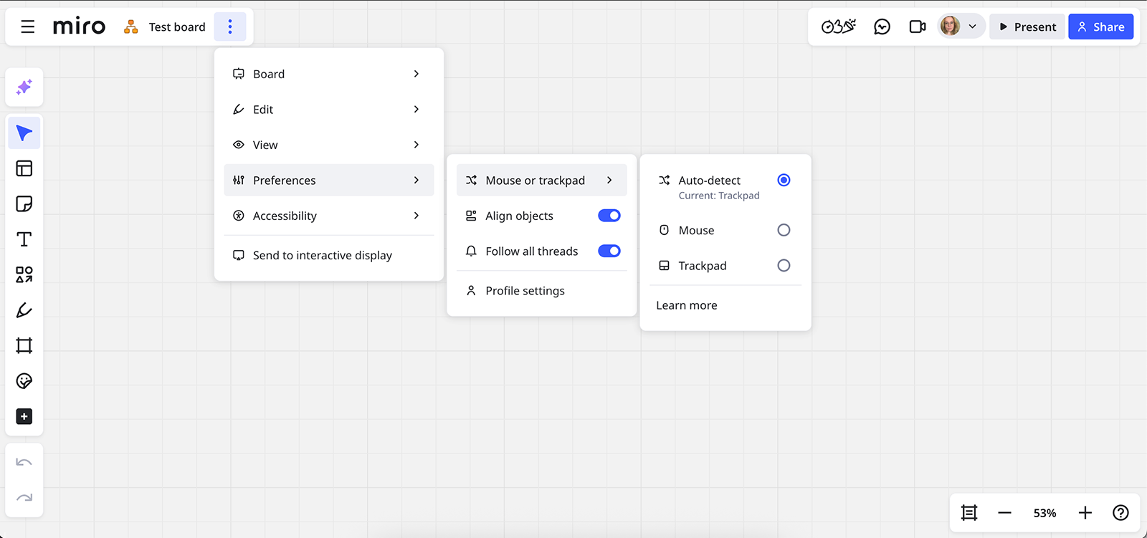Open Profile settings menu item
The height and width of the screenshot is (538, 1147).
click(x=525, y=291)
